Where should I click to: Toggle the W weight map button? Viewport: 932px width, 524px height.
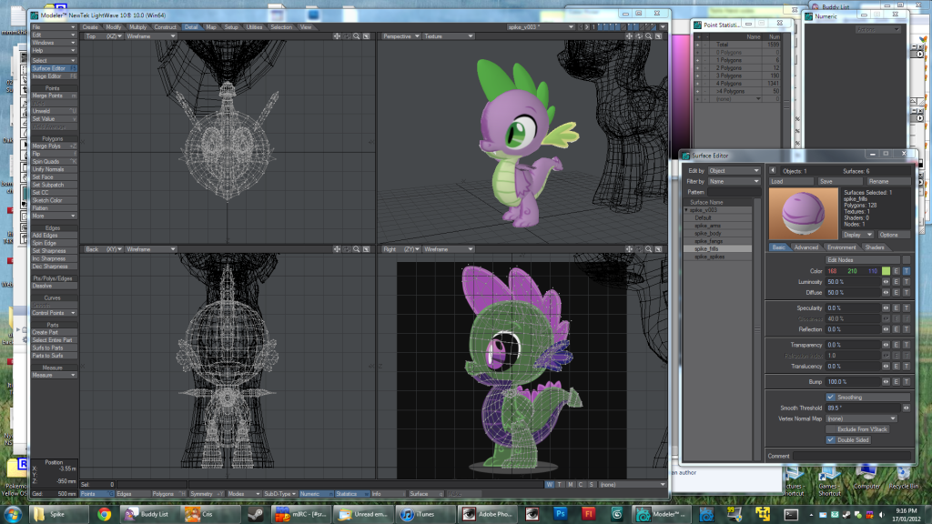click(549, 485)
